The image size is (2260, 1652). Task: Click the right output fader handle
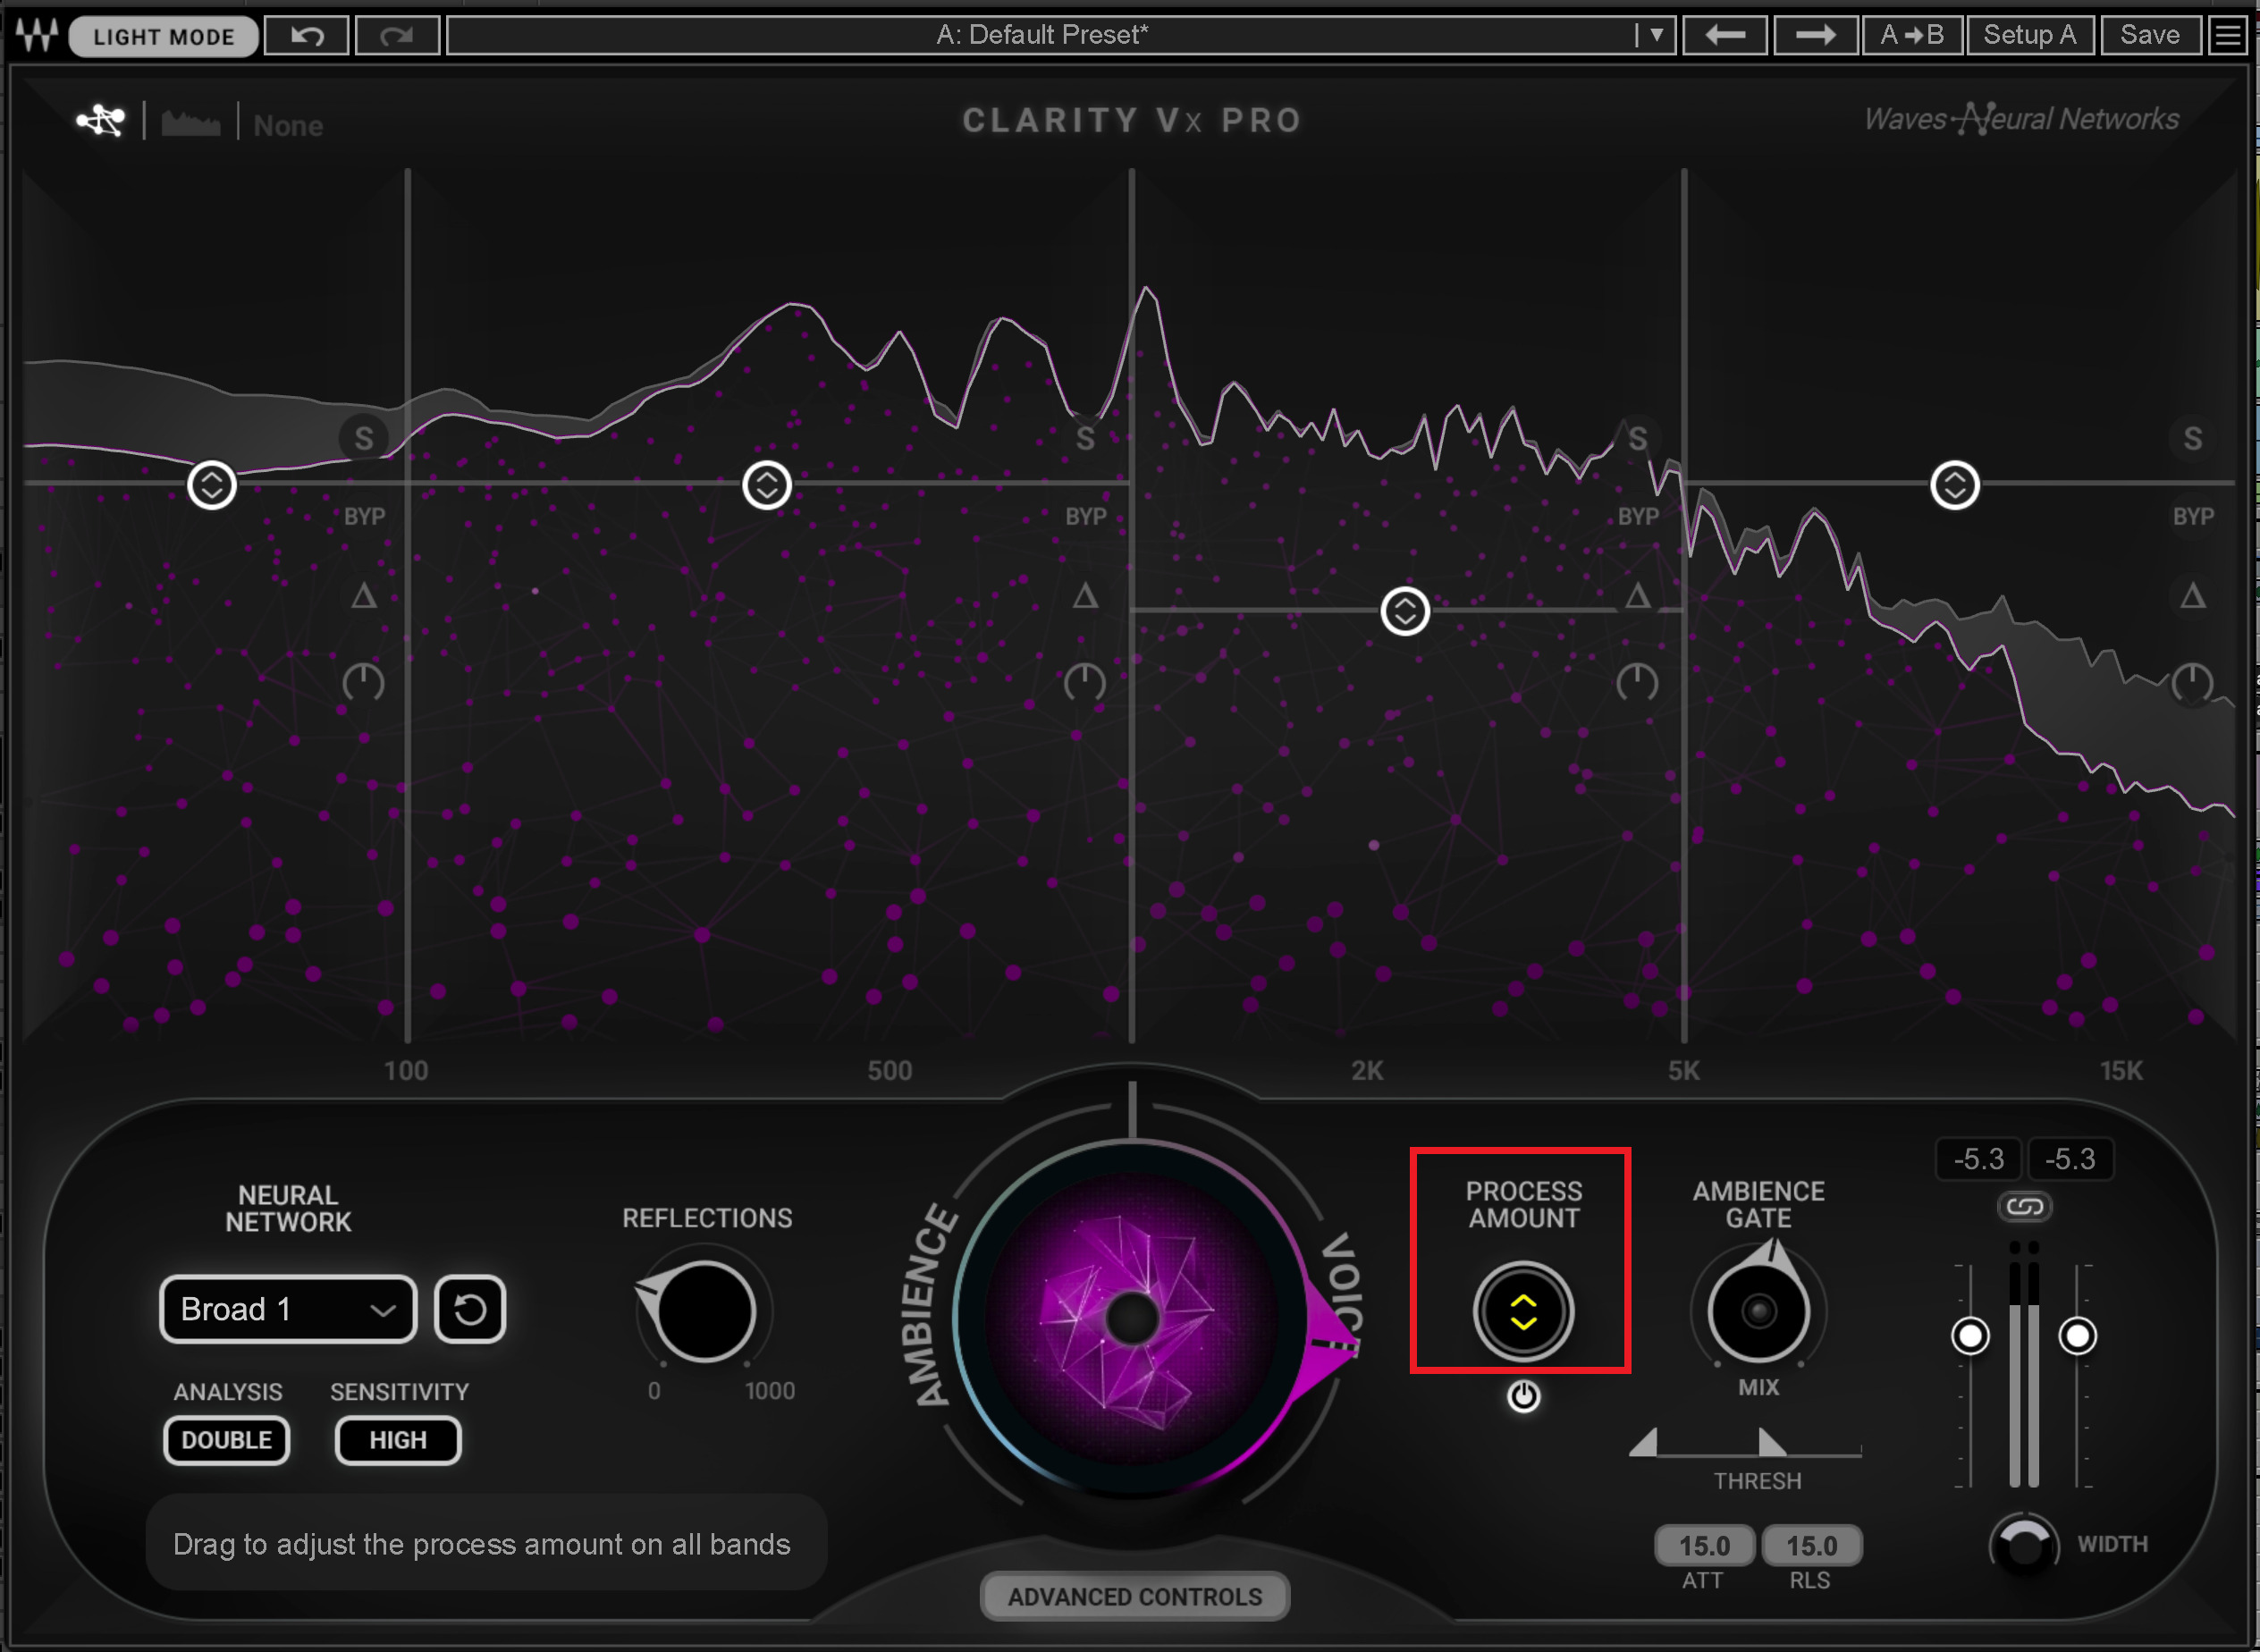[2078, 1336]
